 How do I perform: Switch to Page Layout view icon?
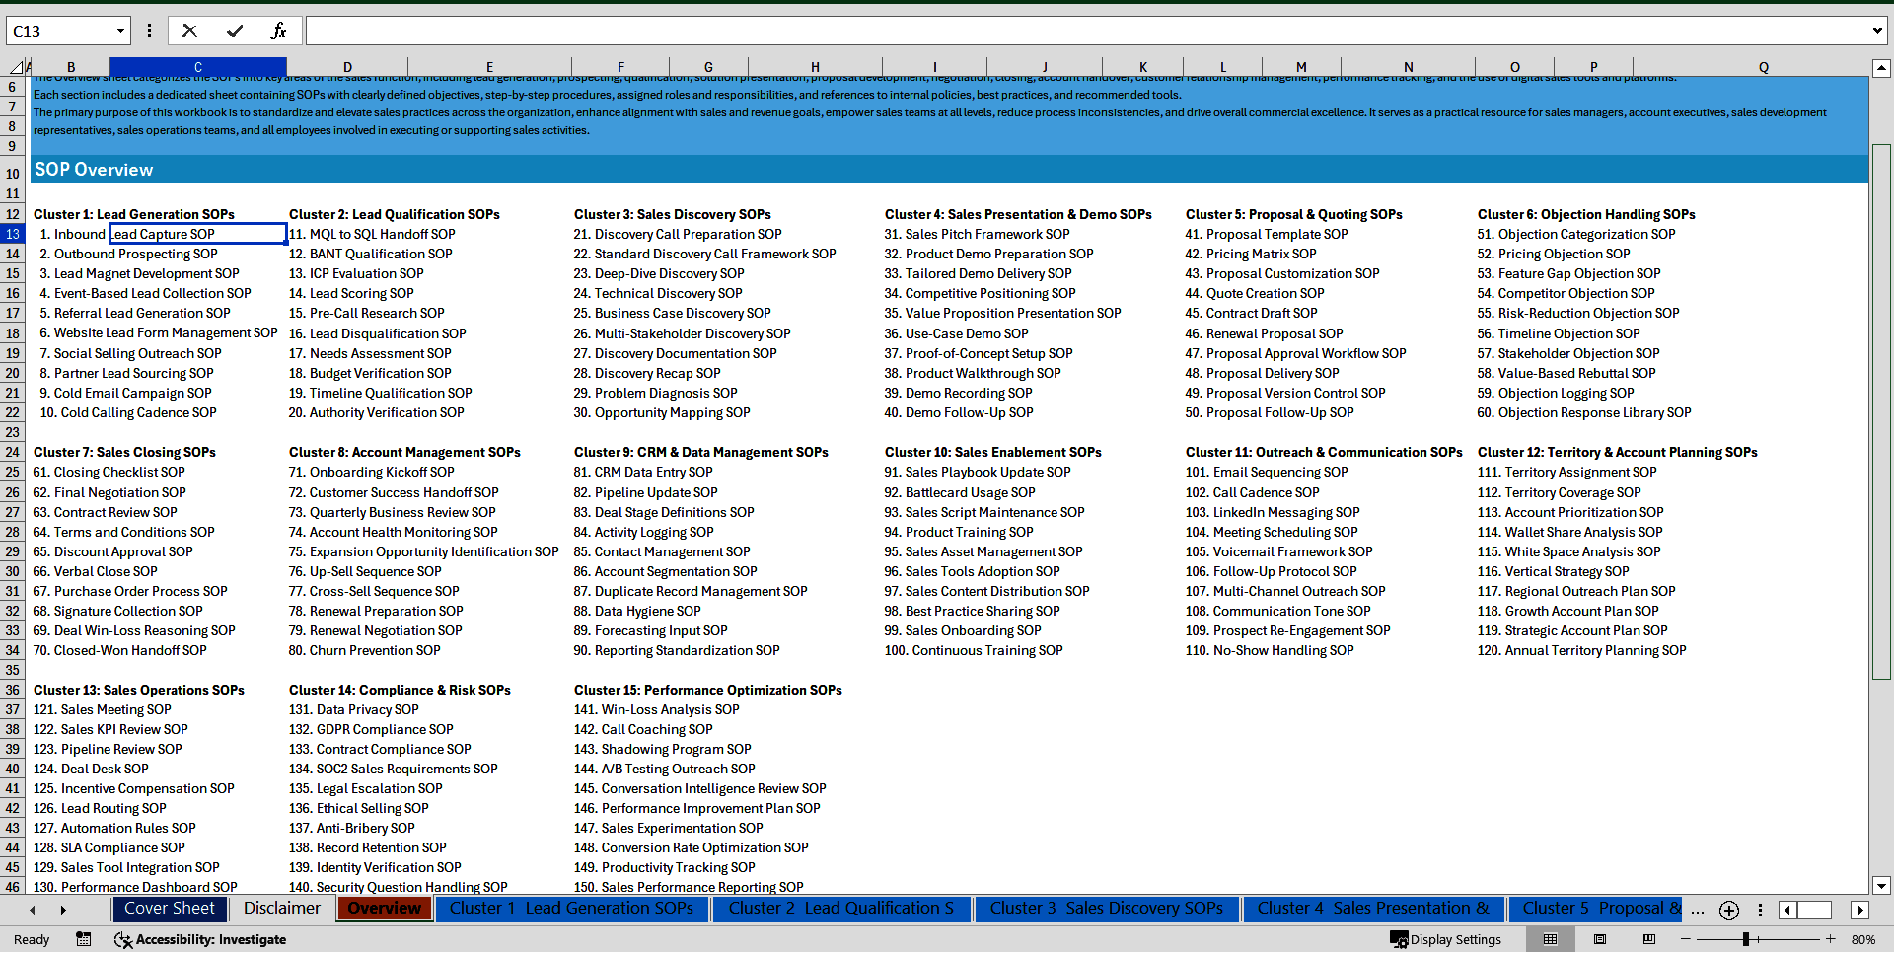1598,939
